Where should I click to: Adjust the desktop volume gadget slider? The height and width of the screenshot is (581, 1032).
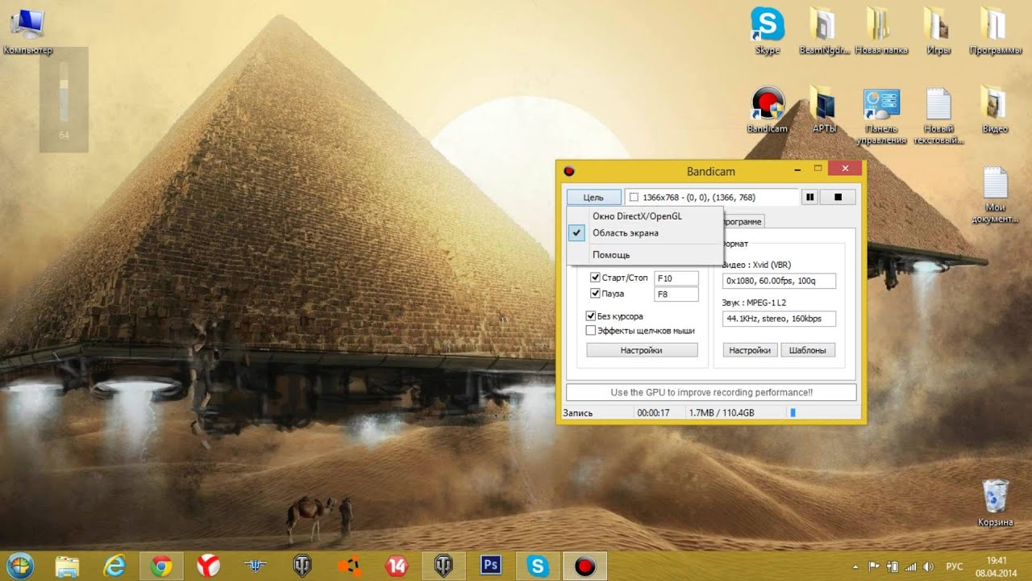pyautogui.click(x=64, y=90)
